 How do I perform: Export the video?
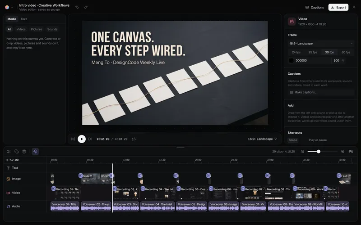[x=338, y=7]
